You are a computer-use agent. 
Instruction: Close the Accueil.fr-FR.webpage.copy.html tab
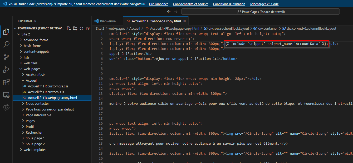tap(185, 21)
